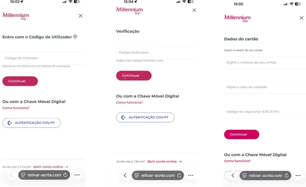Screen dimensions: 306x187
Task: Click Millennium bcp logo above Verificação heading
Action: (130, 10)
